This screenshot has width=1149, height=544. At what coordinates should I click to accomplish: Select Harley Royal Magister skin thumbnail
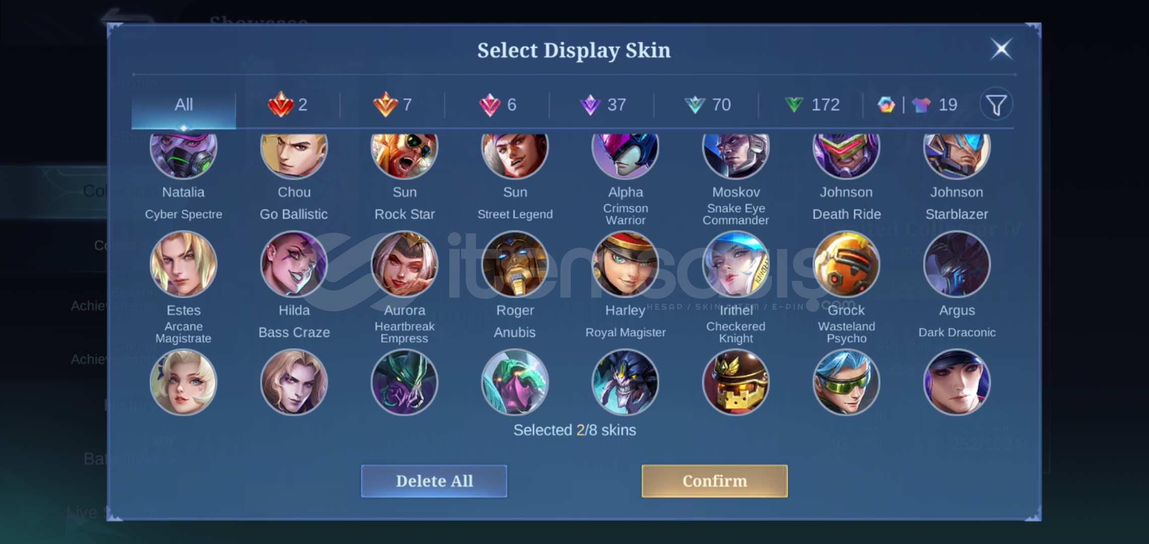[625, 264]
